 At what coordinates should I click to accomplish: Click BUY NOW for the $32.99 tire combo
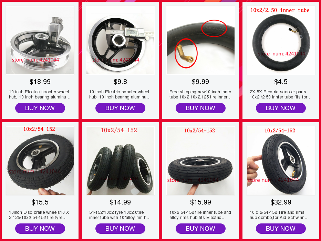point(281,229)
